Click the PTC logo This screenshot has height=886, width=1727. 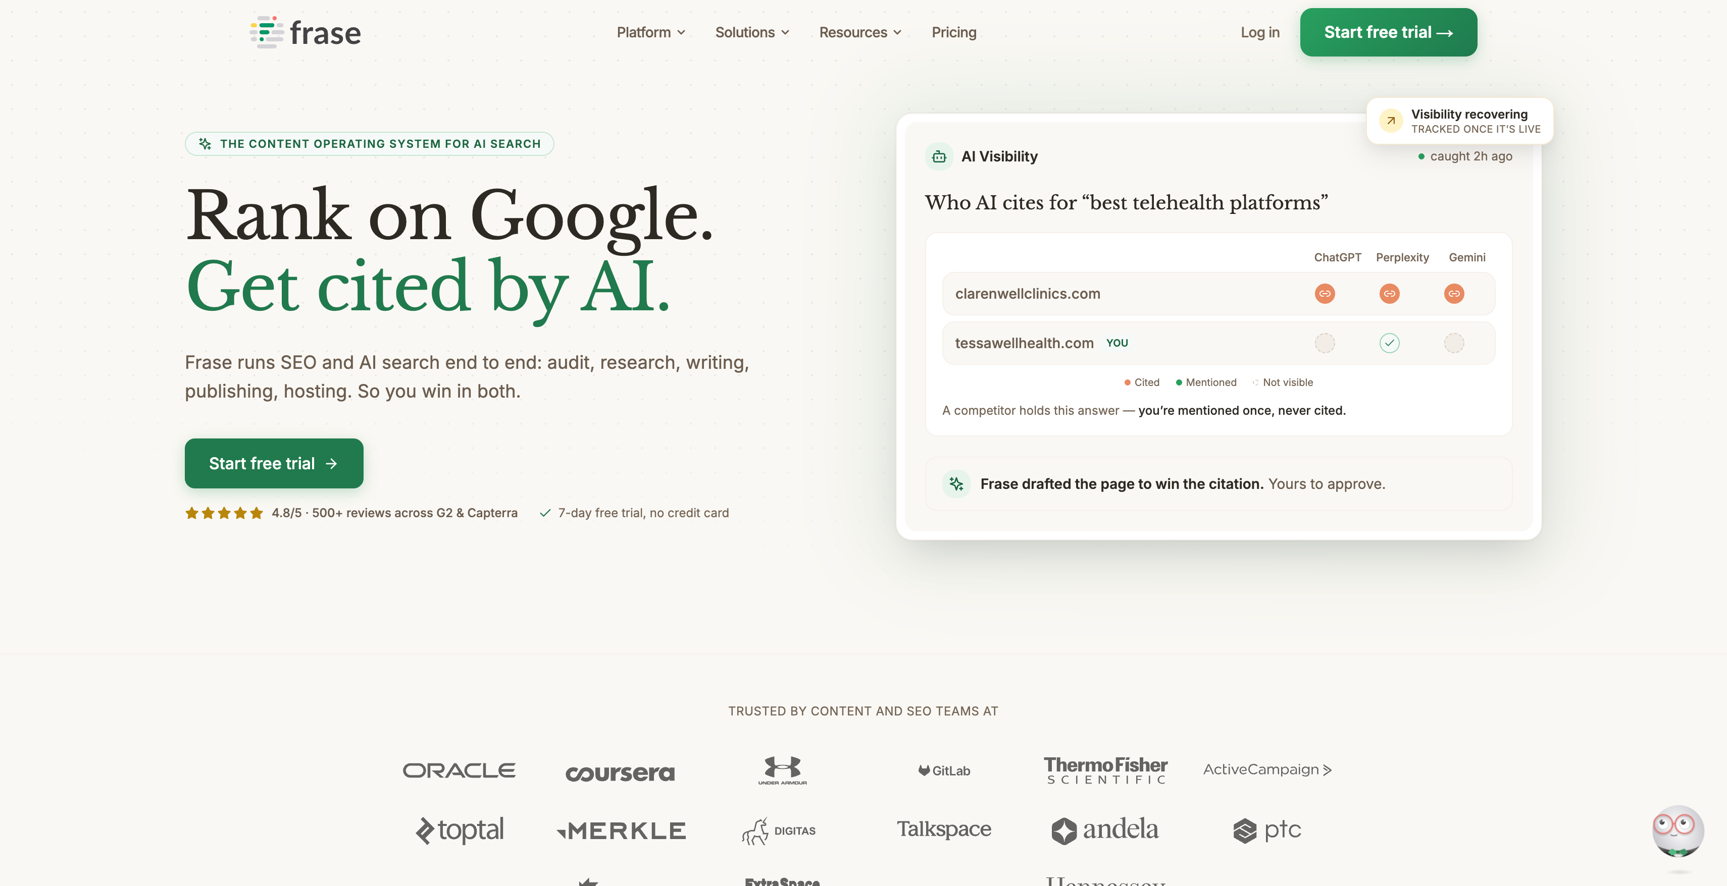pos(1267,830)
